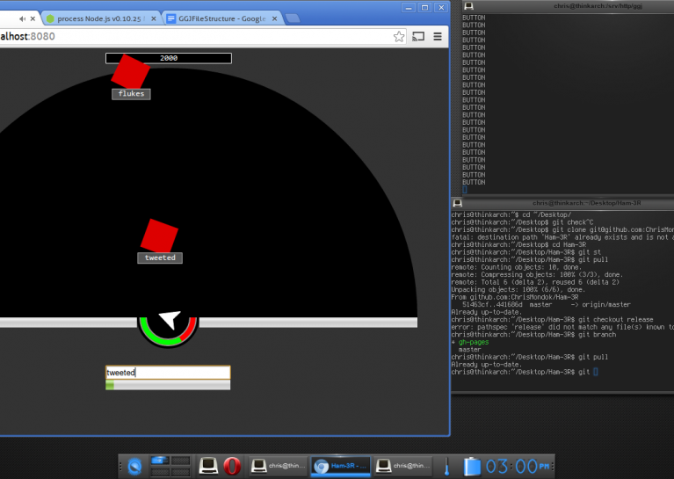Screen dimensions: 674x479
Task: Mute the audio icon on first tab
Action: 21,18
